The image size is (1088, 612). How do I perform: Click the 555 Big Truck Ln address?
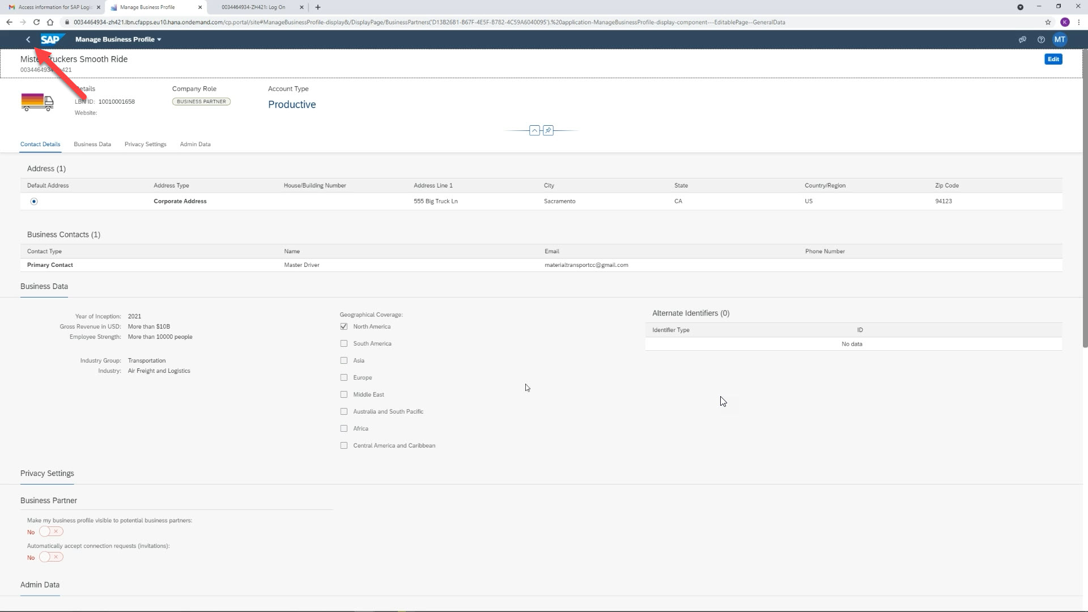click(436, 202)
